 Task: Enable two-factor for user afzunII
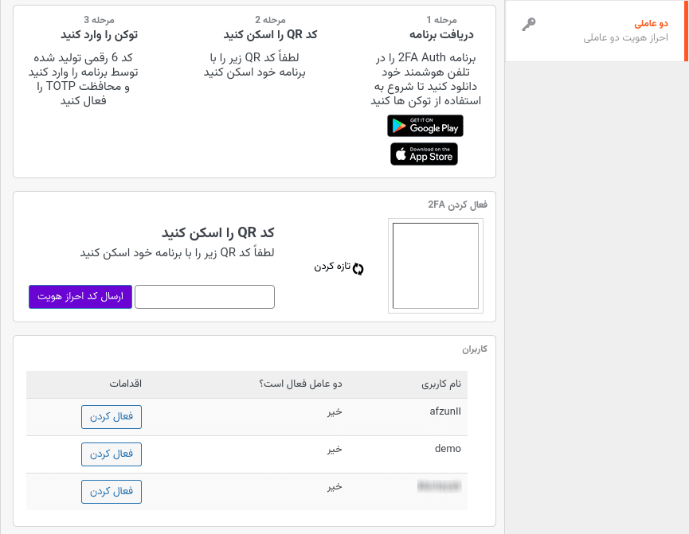coord(112,417)
